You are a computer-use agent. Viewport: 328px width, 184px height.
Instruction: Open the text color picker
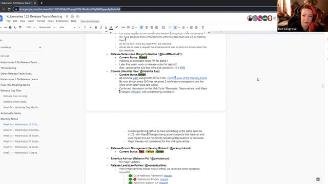111,27
